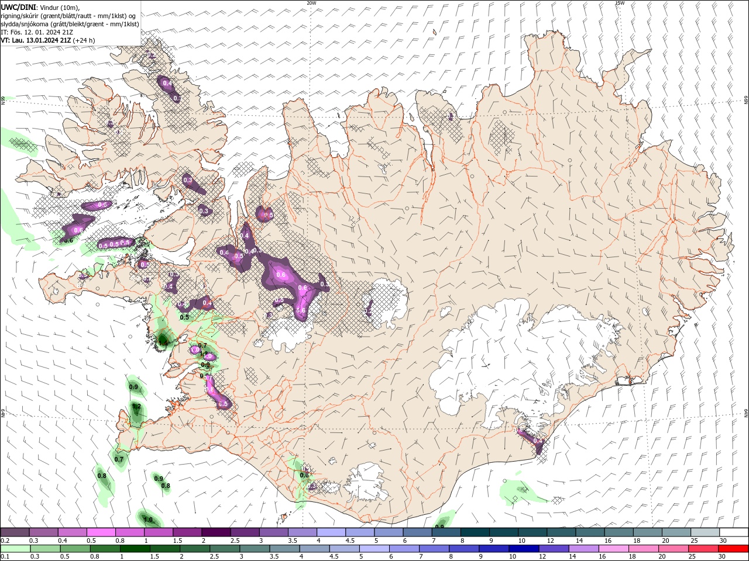749x561 pixels.
Task: Pick the bright red swatch above 30 in the lower legend row
Action: (734, 549)
